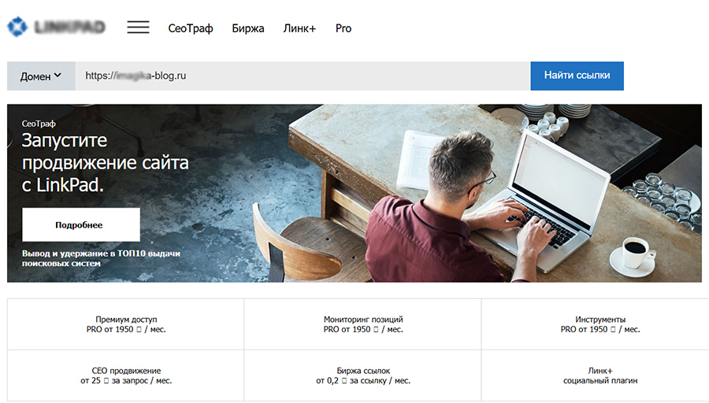The image size is (709, 403).
Task: Open the Премиум доступ tile
Action: 126,324
